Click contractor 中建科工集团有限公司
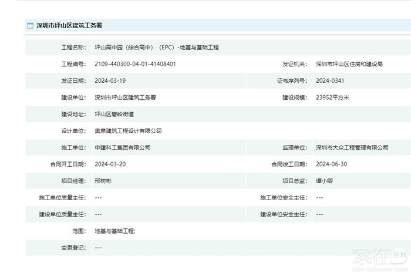The image size is (411, 273). [122, 147]
